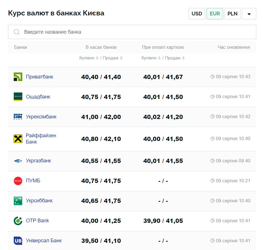Click the search magnifier icon
This screenshot has width=264, height=250.
click(17, 32)
